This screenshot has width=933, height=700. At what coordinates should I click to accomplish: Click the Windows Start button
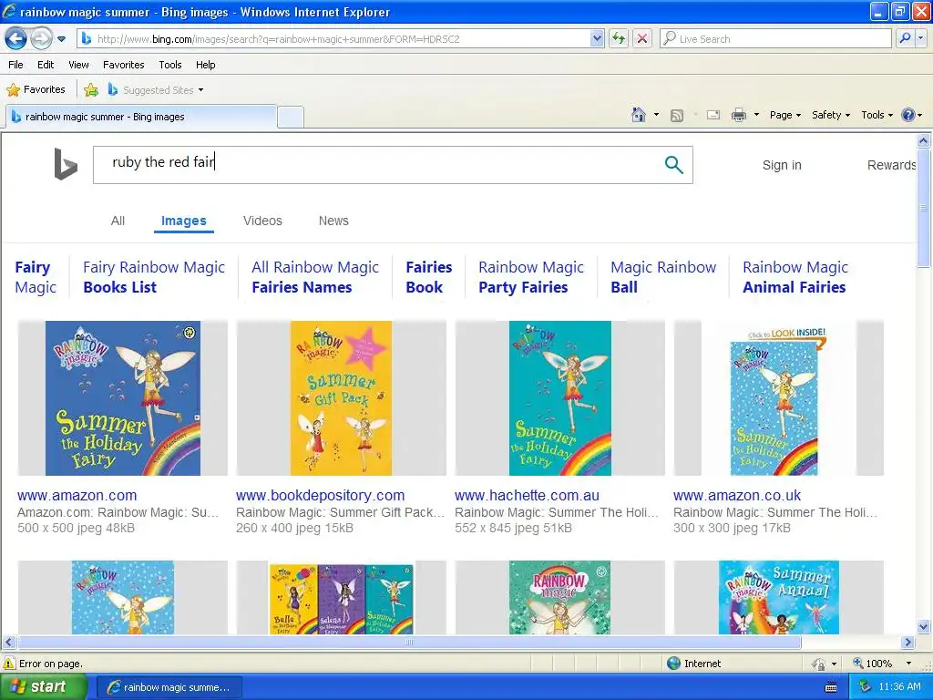pyautogui.click(x=43, y=687)
